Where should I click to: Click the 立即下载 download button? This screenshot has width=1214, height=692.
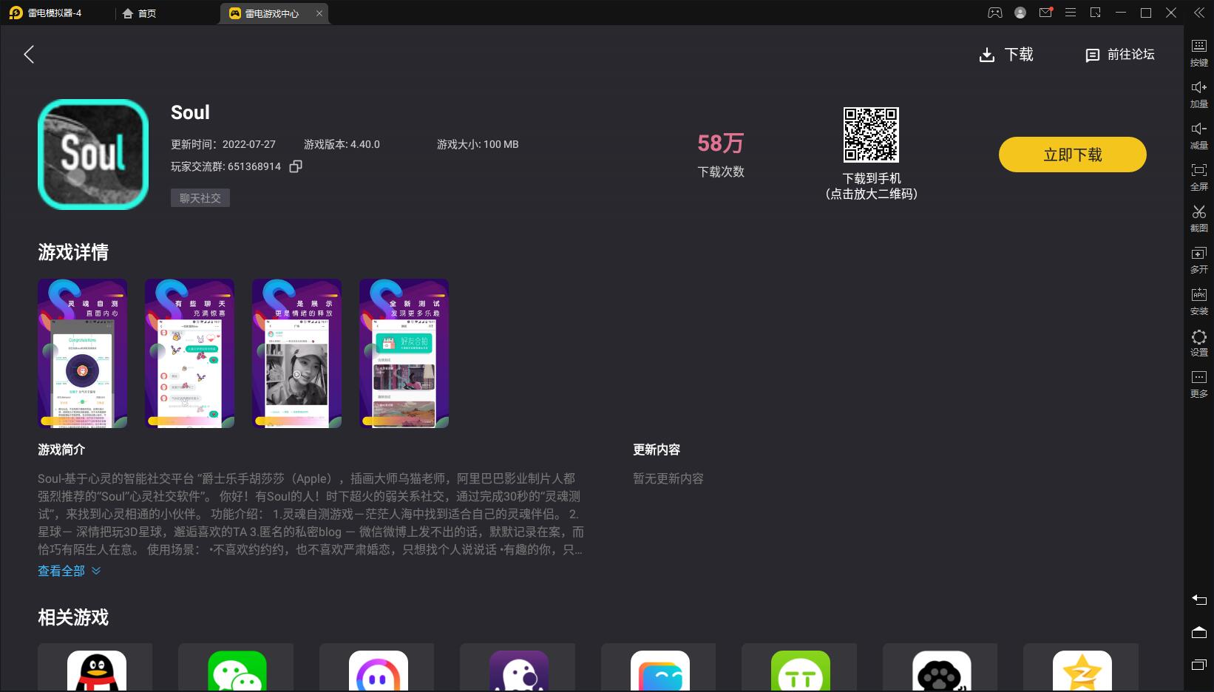tap(1072, 155)
